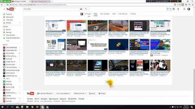Screen dimensions: 195x109
Task: Switch to Kênh tab
Action: pos(114,14)
